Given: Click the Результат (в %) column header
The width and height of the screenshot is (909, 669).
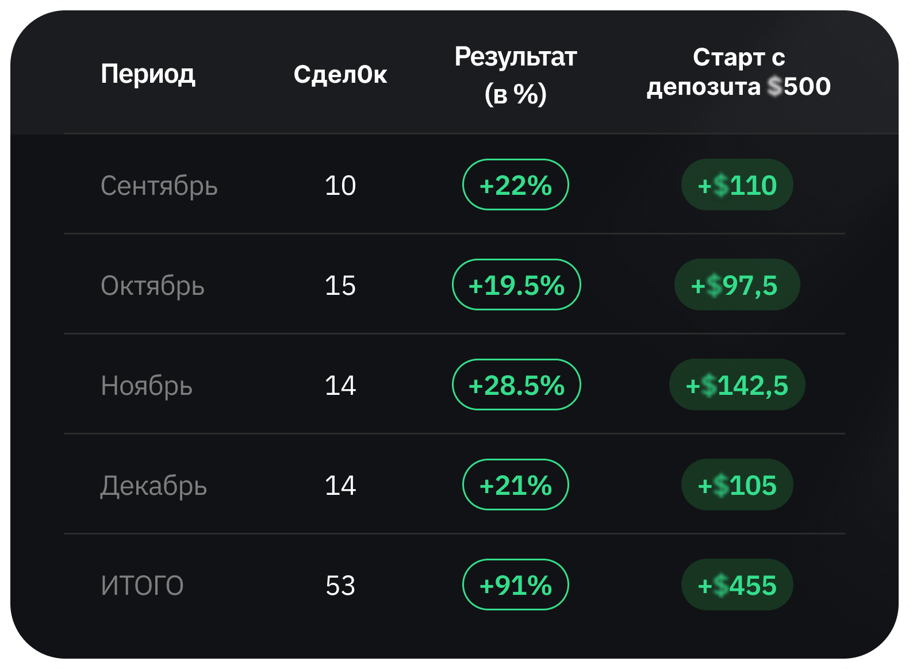Looking at the screenshot, I should 515,75.
